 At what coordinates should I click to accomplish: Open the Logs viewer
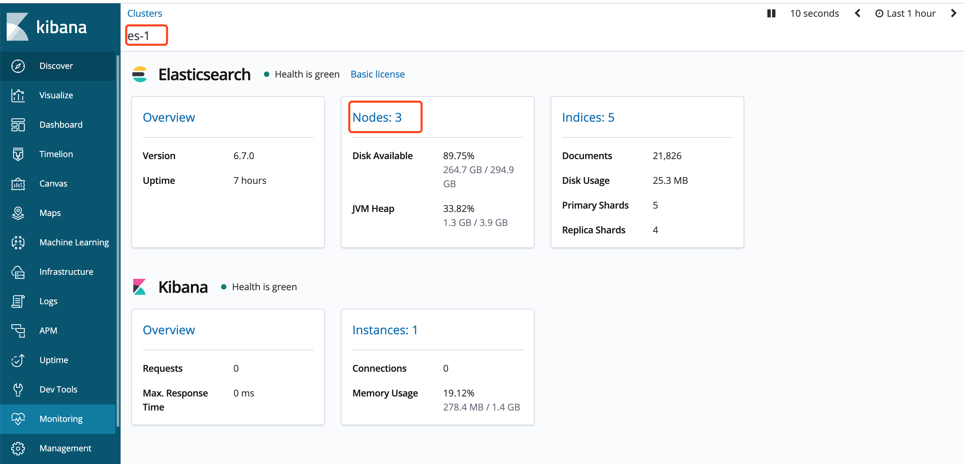click(48, 301)
